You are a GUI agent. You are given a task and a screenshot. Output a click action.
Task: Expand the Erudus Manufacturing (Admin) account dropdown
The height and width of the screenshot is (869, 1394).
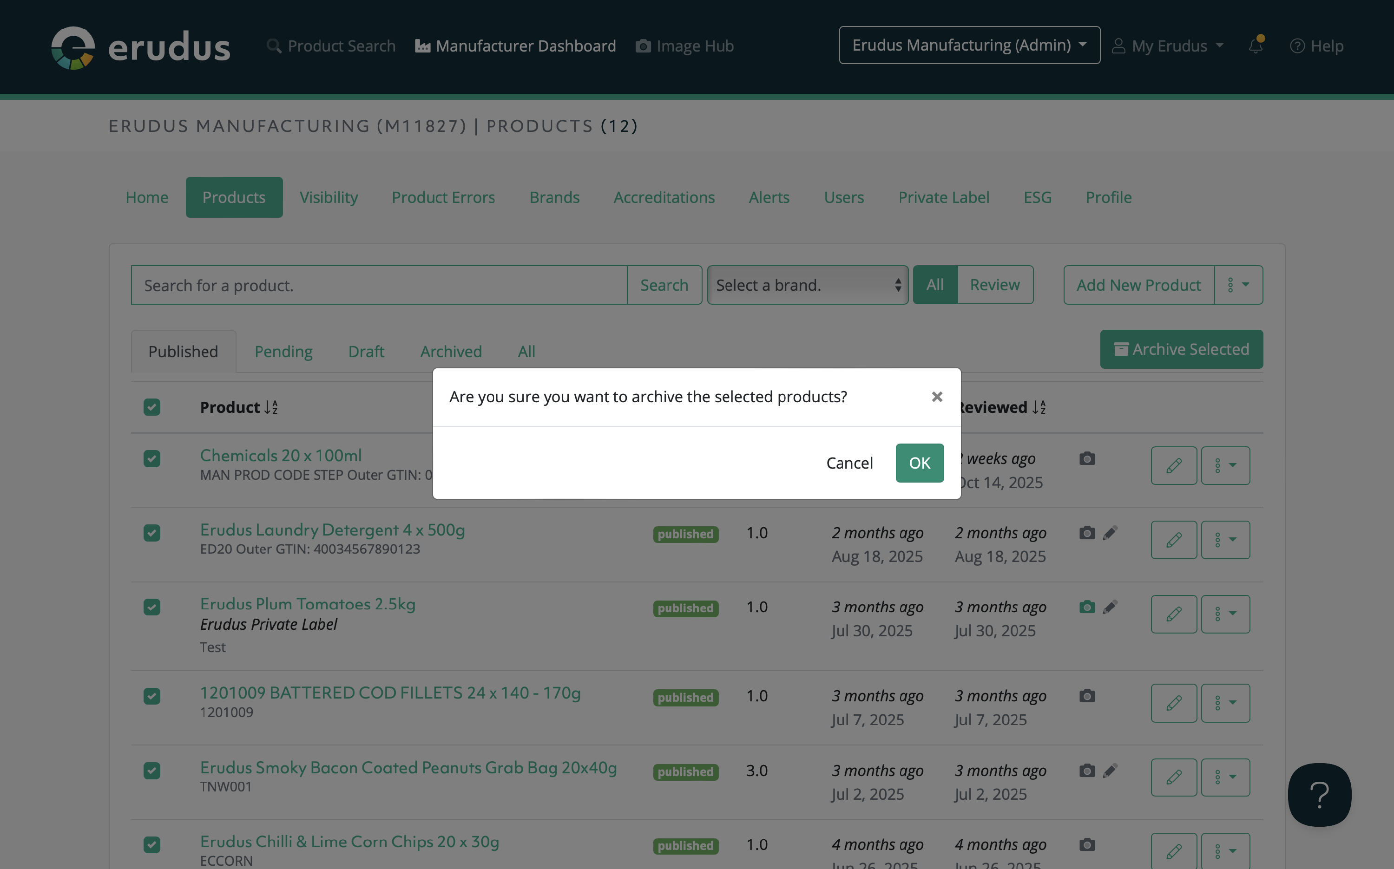pos(969,46)
